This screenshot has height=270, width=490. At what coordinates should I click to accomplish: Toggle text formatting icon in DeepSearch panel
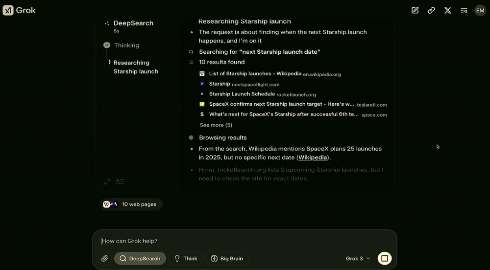[x=120, y=181]
